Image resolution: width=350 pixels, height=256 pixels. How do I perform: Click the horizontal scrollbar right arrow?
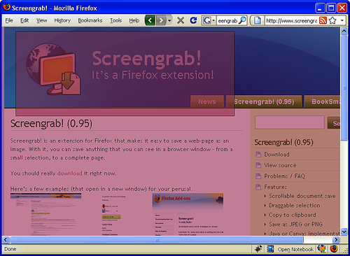click(x=336, y=240)
